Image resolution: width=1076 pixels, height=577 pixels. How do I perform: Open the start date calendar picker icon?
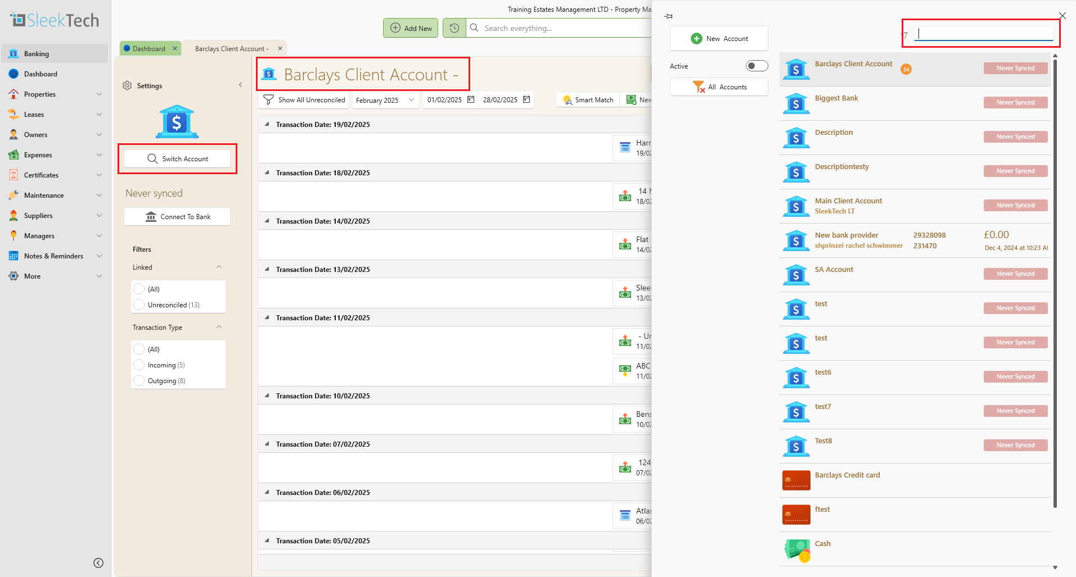pos(471,99)
